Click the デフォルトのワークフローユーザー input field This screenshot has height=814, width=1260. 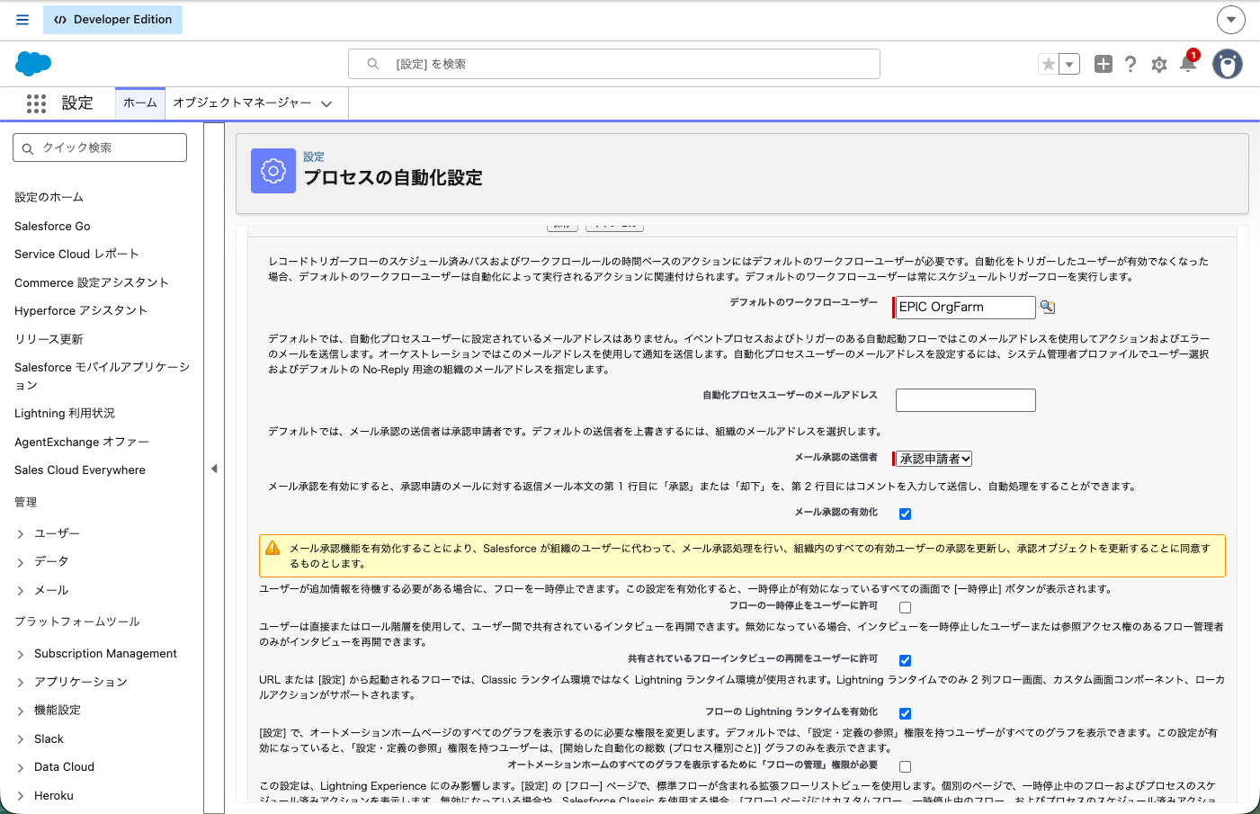point(964,308)
